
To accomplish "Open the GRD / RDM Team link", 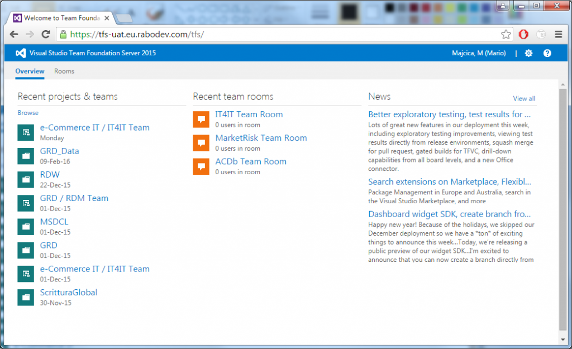I will pos(74,198).
